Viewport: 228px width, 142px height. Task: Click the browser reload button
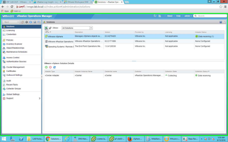[12, 7]
